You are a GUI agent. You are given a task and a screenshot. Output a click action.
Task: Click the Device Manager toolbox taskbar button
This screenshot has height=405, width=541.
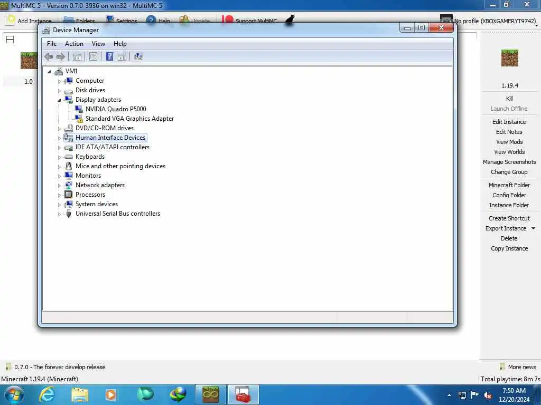(243, 394)
